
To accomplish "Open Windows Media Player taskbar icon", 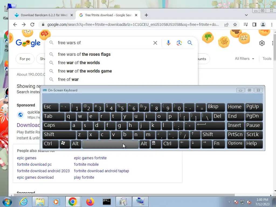I will tap(57, 202).
